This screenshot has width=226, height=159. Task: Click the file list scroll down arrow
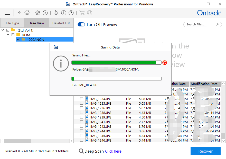tap(223, 141)
